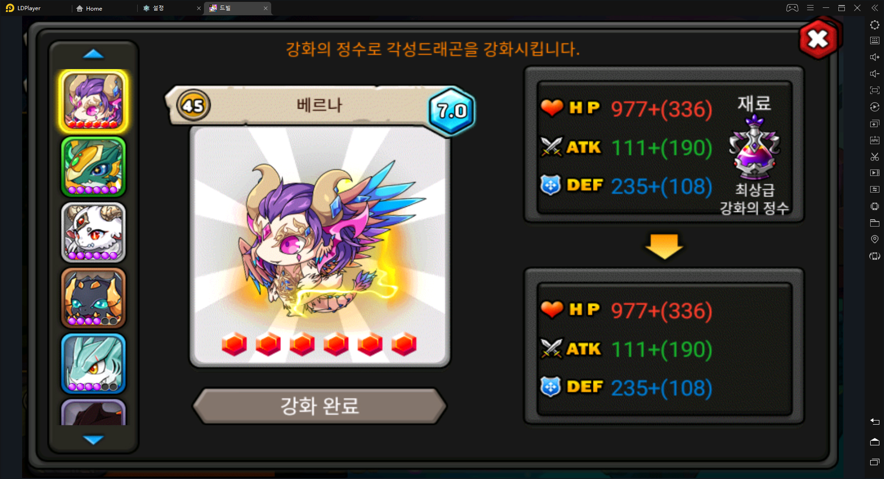Select the green dragon portrait in list

[x=93, y=167]
